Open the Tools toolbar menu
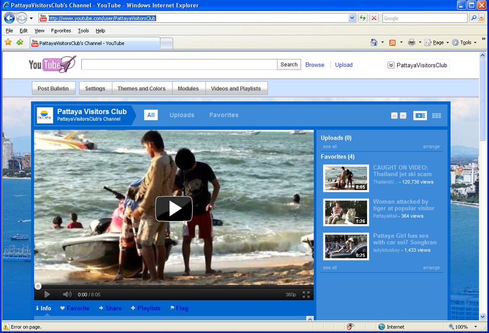This screenshot has width=489, height=333. point(464,43)
